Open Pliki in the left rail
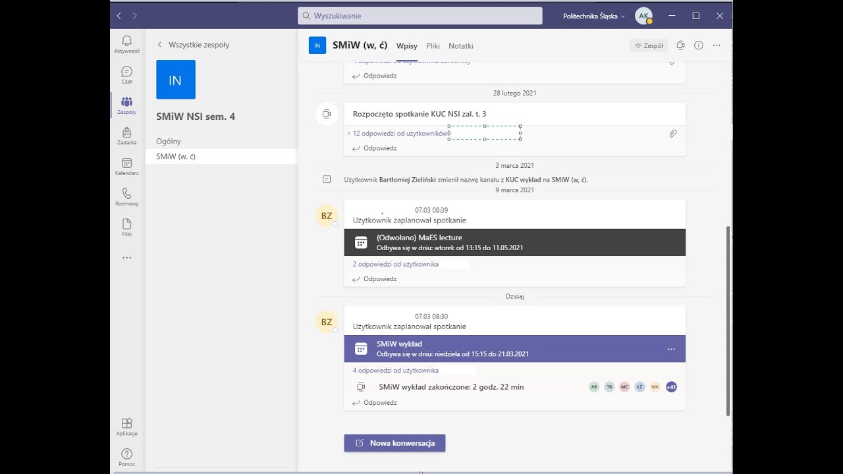 [126, 227]
